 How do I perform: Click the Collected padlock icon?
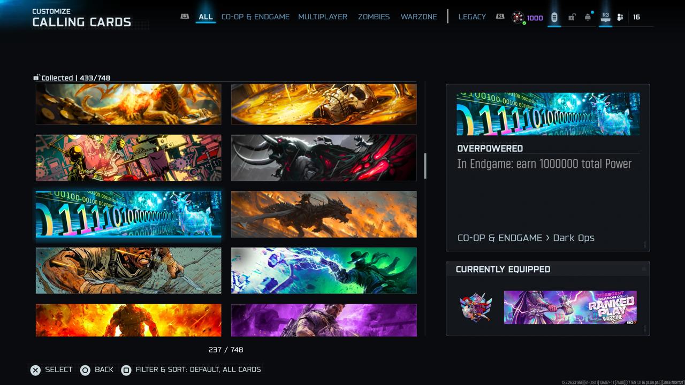pos(36,78)
